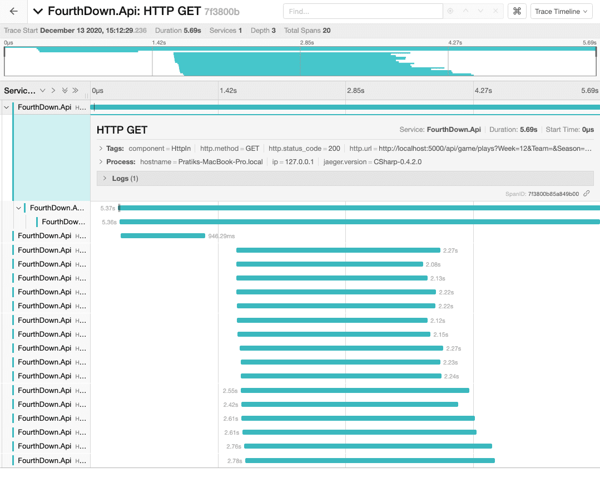Click the 5.36s nested span bar
Viewport: 600px width, 492px height.
point(360,222)
